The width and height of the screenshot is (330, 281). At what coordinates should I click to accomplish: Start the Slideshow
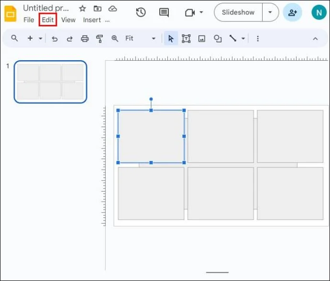pos(238,12)
